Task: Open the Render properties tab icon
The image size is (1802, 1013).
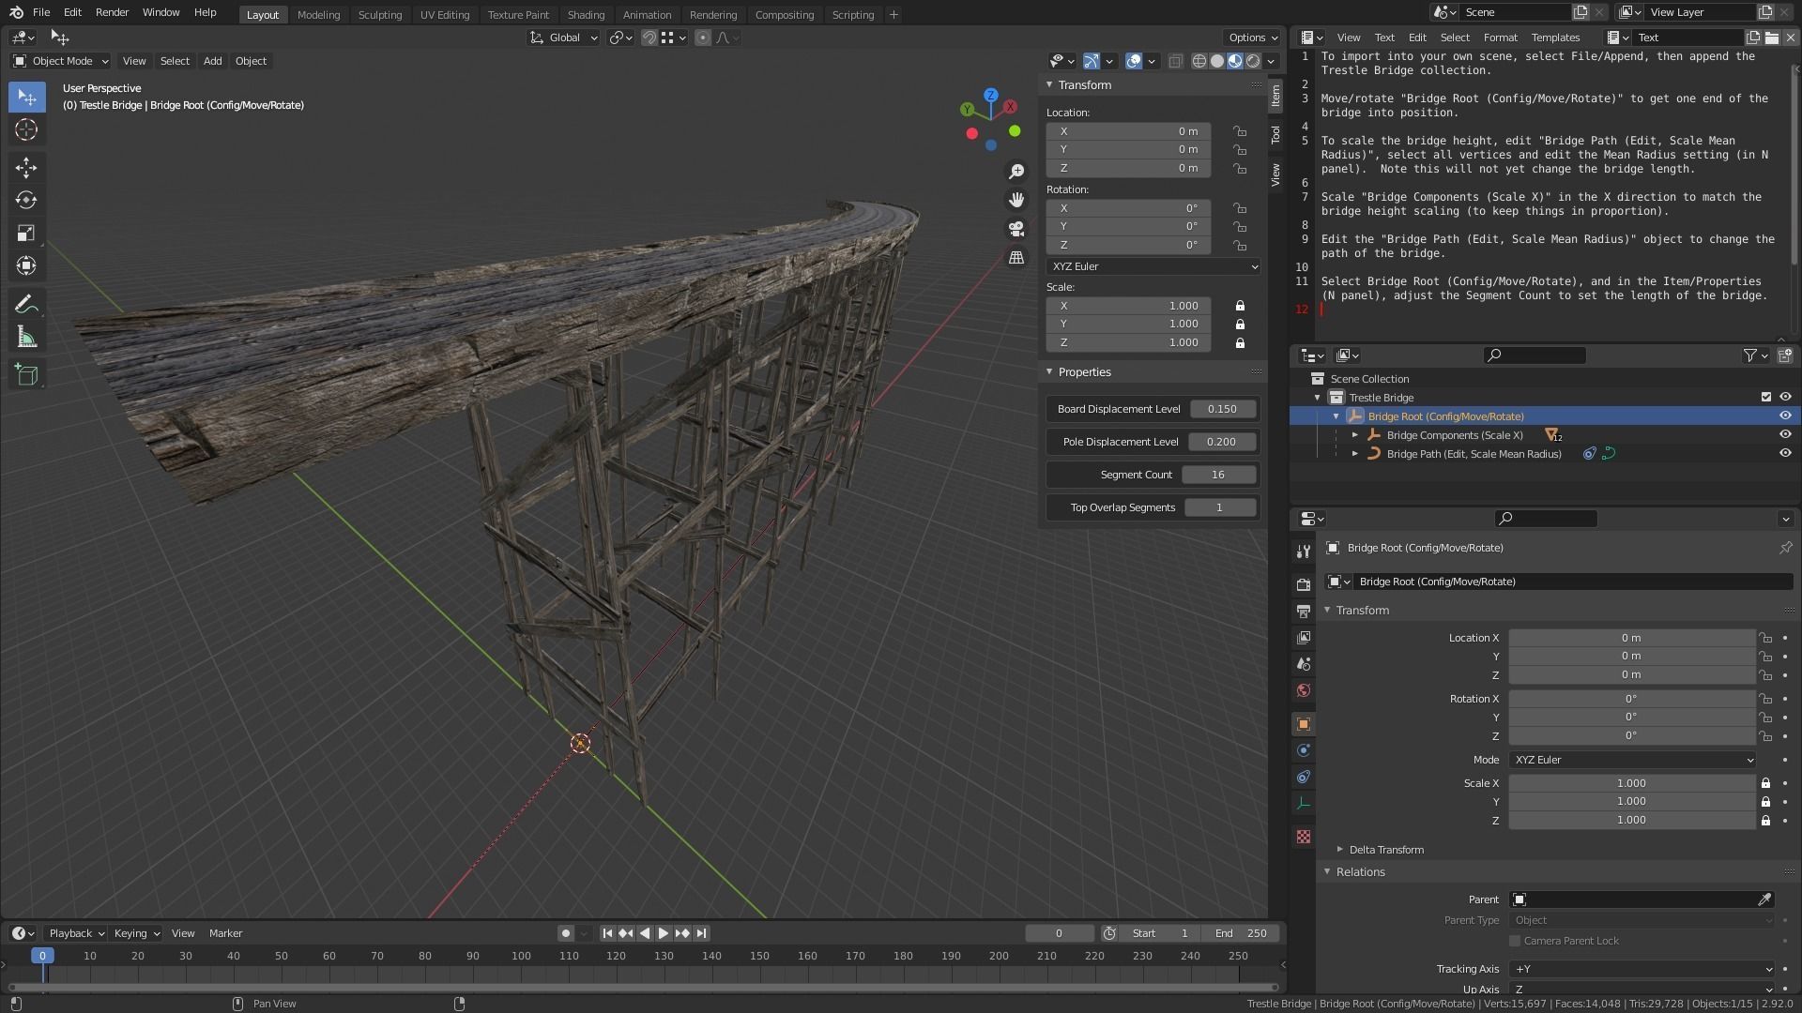Action: pos(1303,584)
